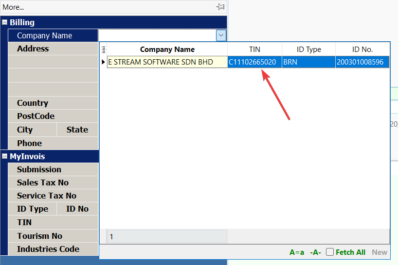Click the search box containing 1
The width and height of the screenshot is (398, 265).
(x=166, y=237)
